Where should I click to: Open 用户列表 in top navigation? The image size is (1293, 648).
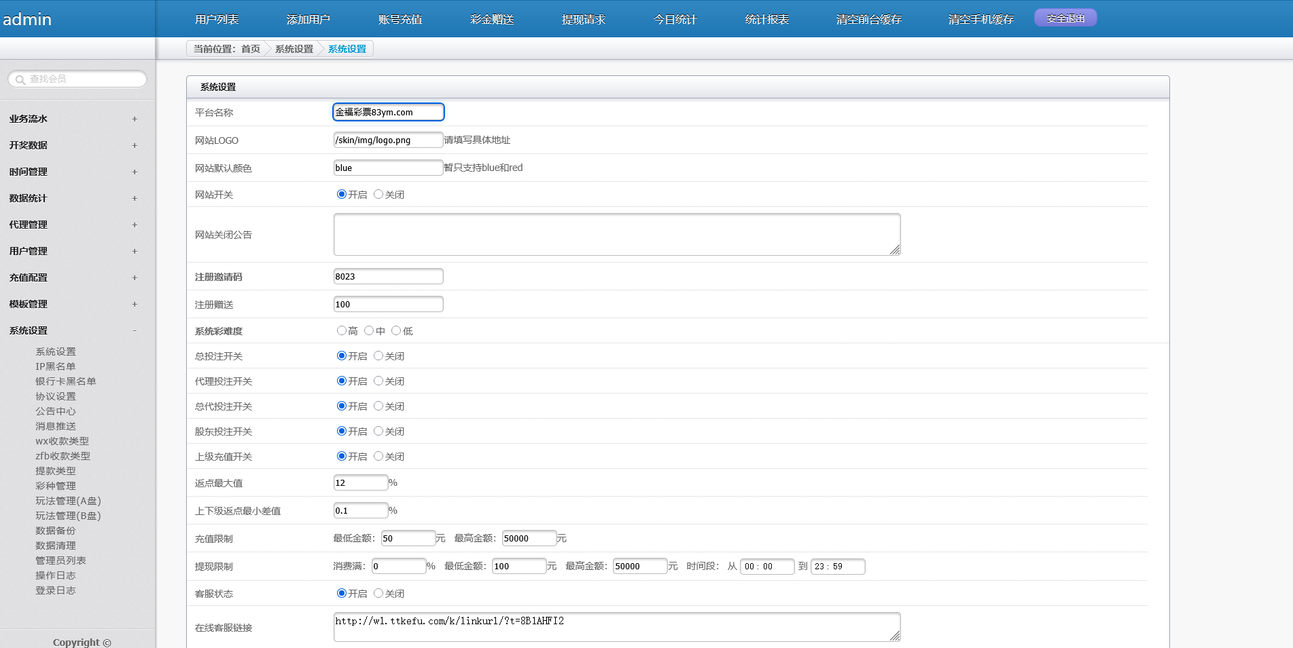click(x=217, y=19)
